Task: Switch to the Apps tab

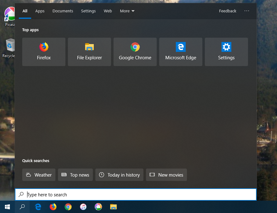Action: tap(40, 11)
